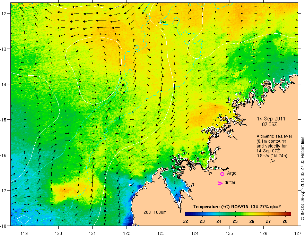Click longitude tick label 121
The width and height of the screenshot is (305, 236).
click(93, 234)
